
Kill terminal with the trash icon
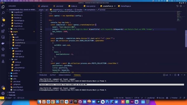pyautogui.click(x=179, y=75)
